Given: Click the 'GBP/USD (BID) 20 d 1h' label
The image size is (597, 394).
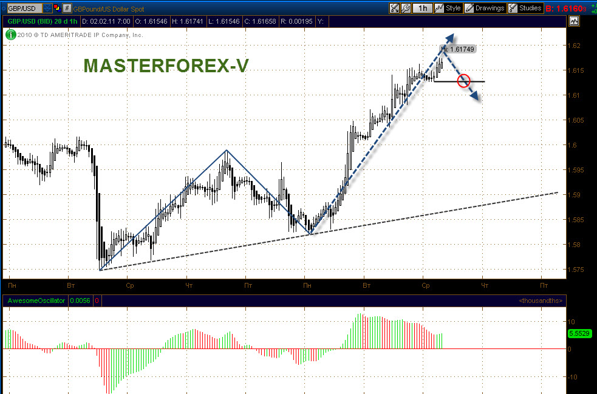Looking at the screenshot, I should tap(42, 21).
